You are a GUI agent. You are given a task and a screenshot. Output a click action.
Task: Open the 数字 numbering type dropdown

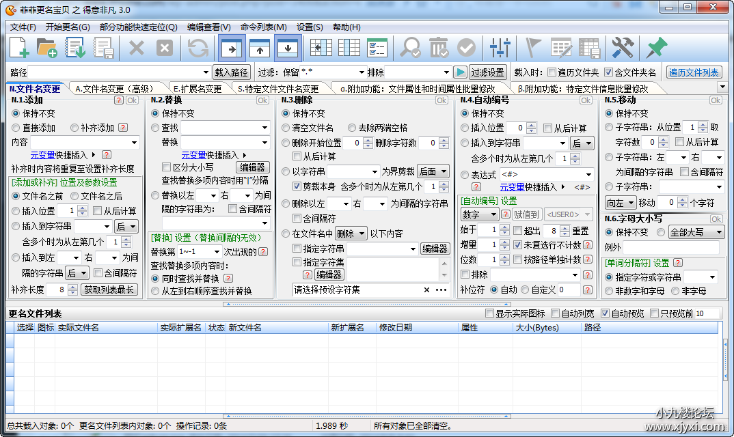(x=478, y=214)
